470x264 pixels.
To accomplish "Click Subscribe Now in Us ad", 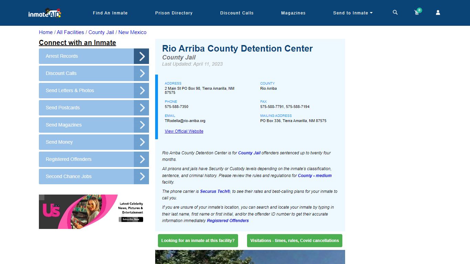I will point(131,219).
